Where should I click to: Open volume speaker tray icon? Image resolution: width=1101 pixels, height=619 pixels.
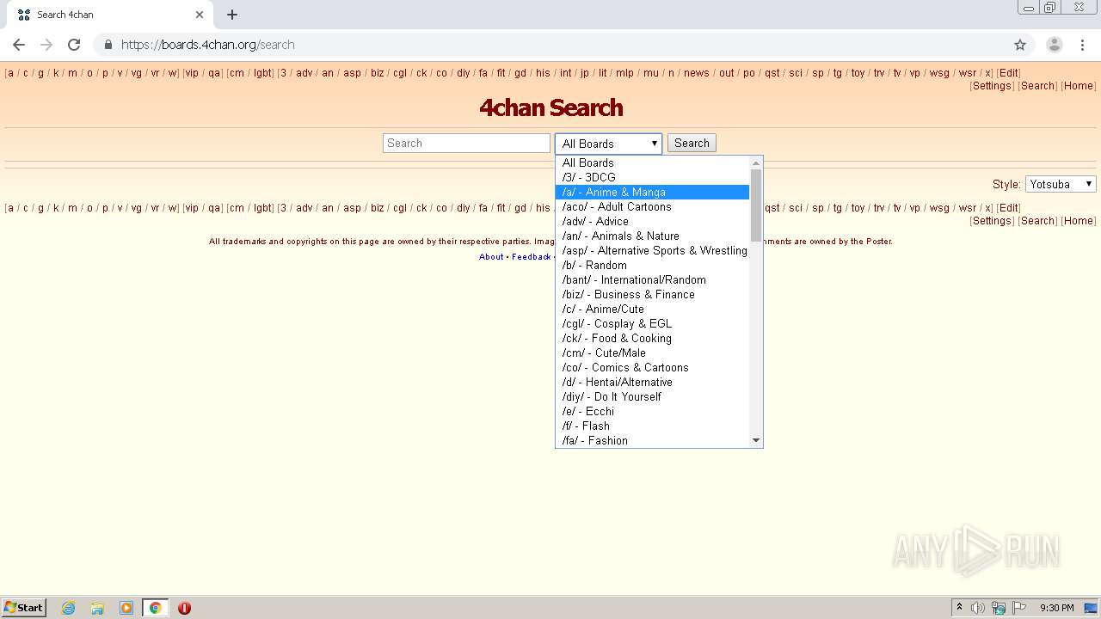tap(978, 608)
